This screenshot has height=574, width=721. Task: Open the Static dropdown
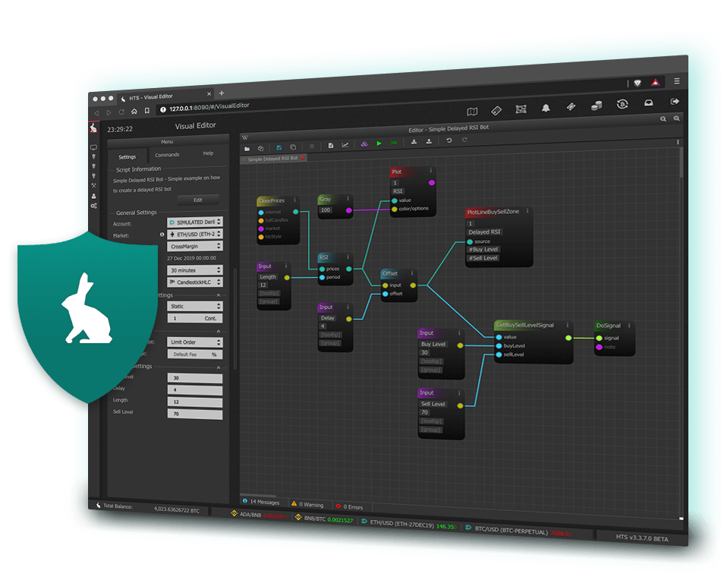coord(194,306)
